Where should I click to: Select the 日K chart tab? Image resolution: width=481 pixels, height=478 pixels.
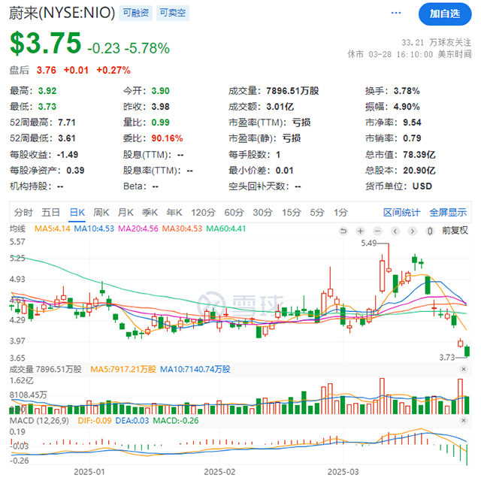77,212
